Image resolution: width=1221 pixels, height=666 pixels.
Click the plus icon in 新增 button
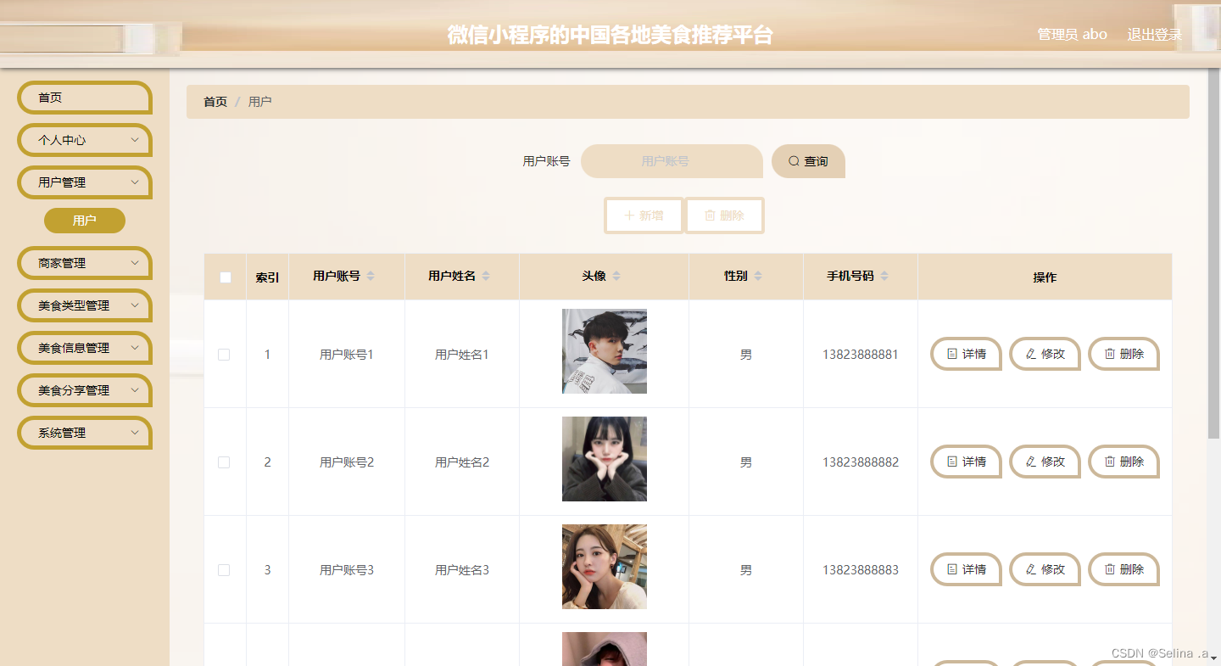629,215
